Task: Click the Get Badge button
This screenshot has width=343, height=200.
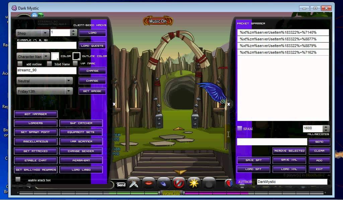Action: (92, 91)
